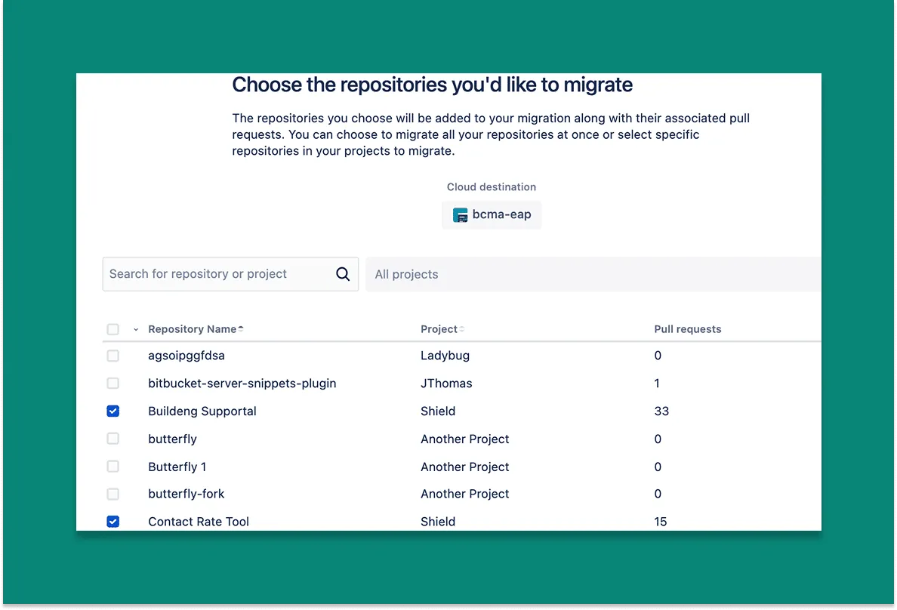
Task: Tick the butterfly-fork repository checkbox
Action: tap(113, 494)
